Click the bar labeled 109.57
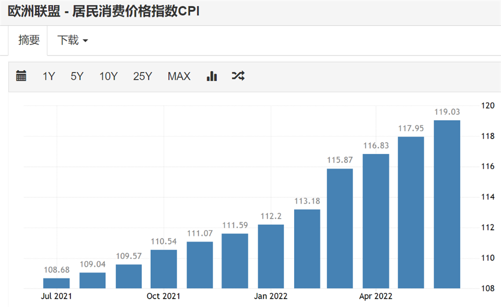Image resolution: width=501 pixels, height=307 pixels. 128,276
